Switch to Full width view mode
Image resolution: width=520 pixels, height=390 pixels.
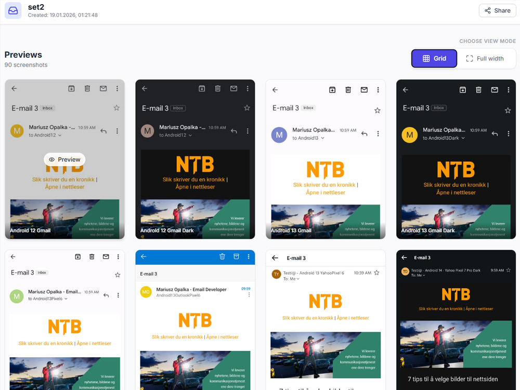tap(485, 58)
